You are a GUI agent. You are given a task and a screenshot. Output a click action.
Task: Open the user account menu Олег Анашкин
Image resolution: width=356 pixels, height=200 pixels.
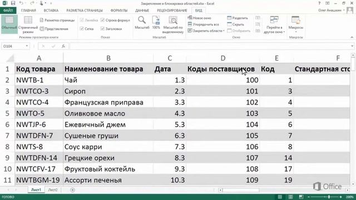(332, 10)
